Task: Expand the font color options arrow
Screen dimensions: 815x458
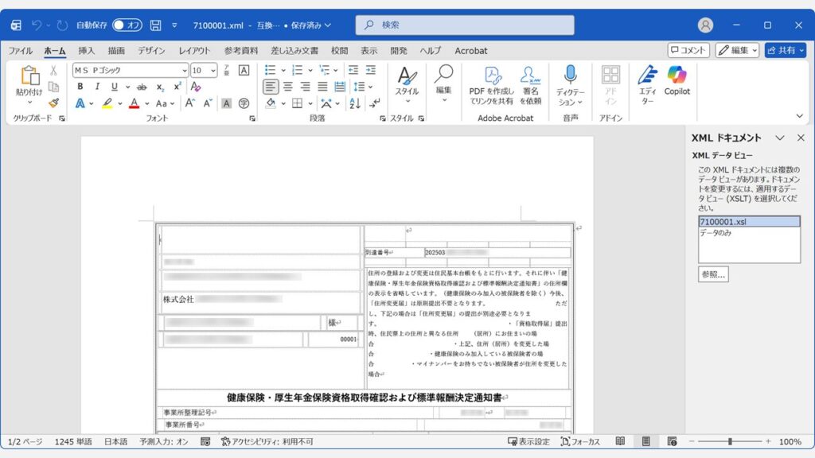Action: [x=146, y=102]
